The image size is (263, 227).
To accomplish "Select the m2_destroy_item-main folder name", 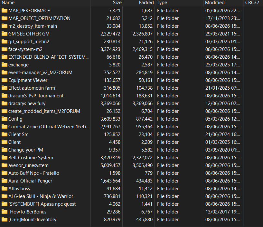I will (x=33, y=26).
